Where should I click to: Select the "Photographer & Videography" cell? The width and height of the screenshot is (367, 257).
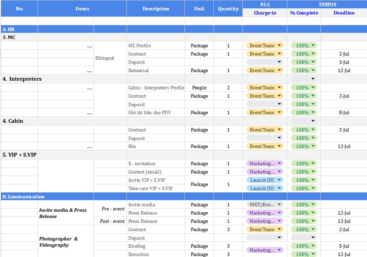pyautogui.click(x=58, y=242)
